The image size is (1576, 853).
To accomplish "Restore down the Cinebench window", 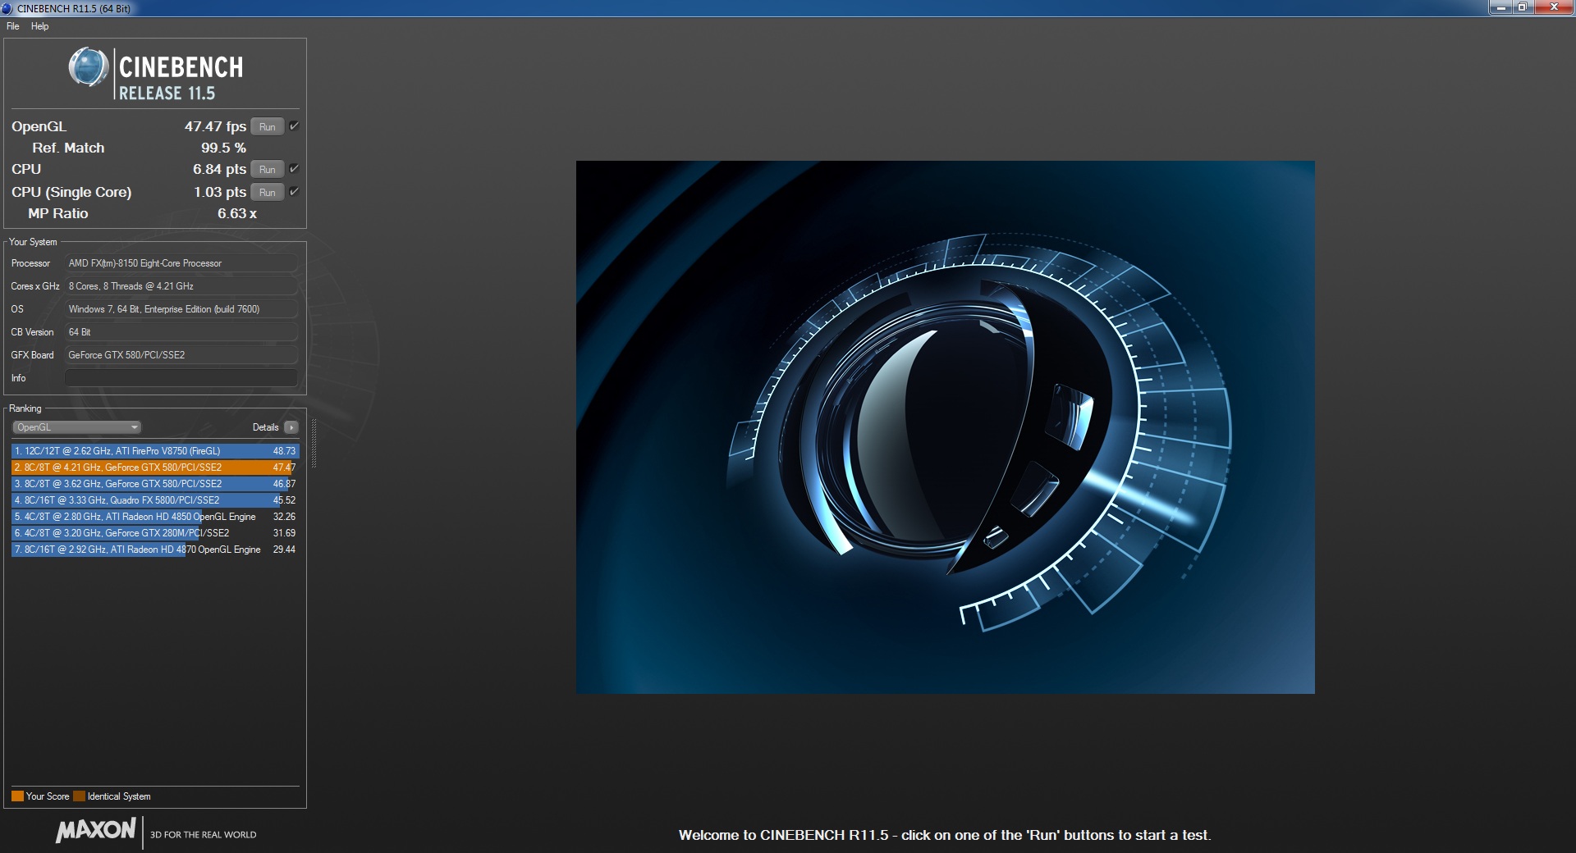I will tap(1522, 7).
